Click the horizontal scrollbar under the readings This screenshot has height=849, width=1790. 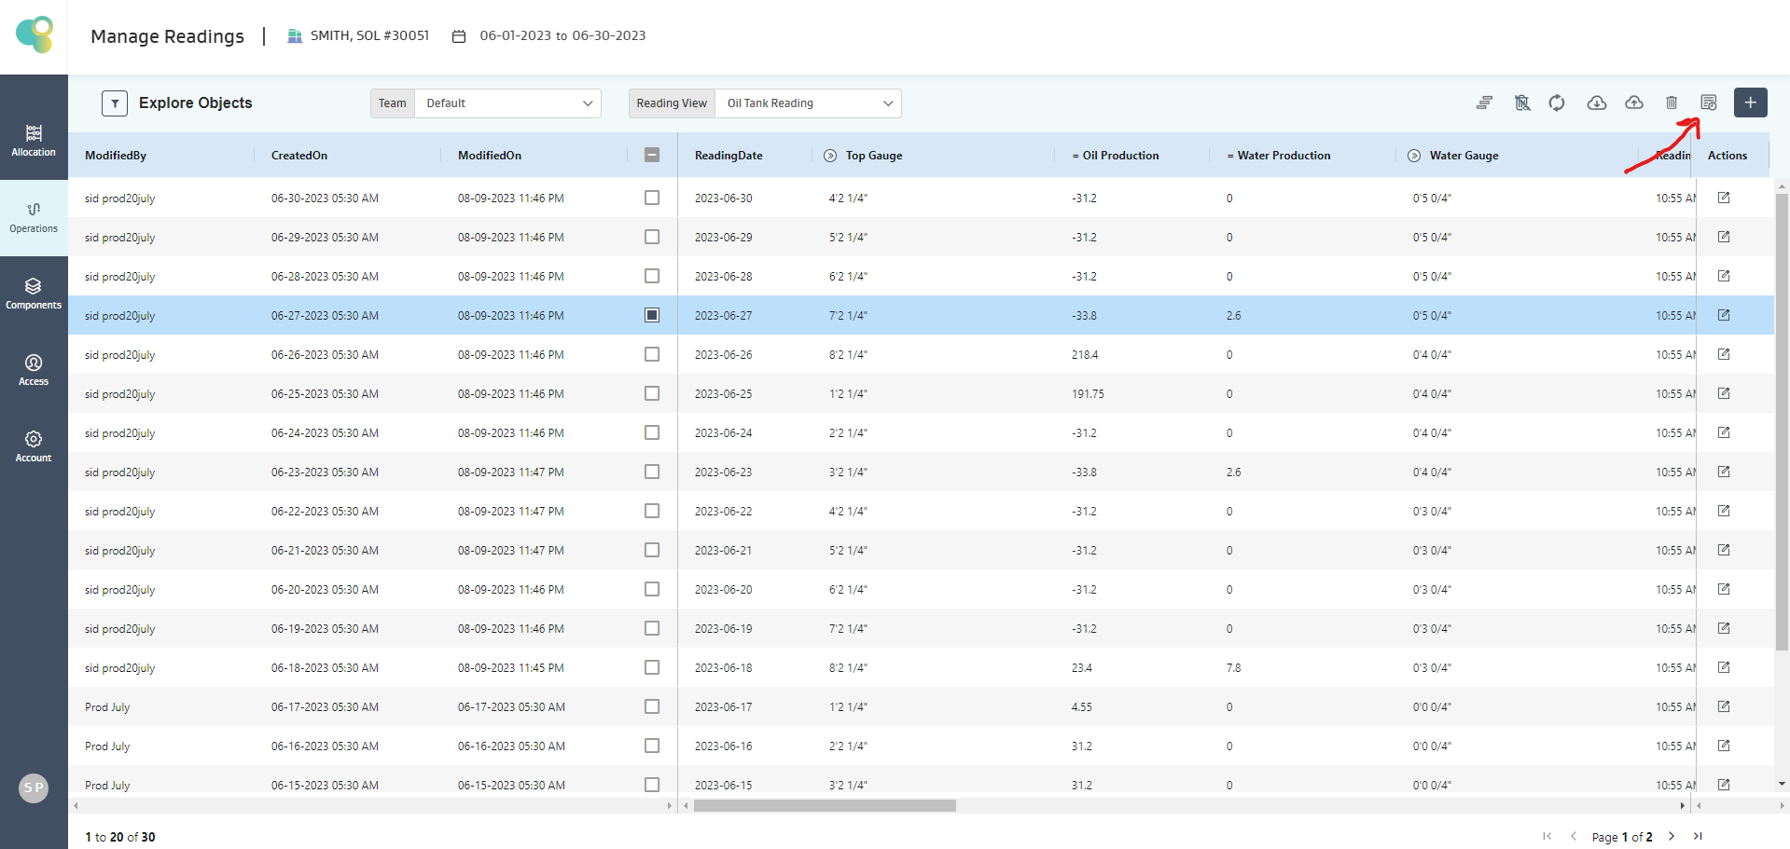825,805
